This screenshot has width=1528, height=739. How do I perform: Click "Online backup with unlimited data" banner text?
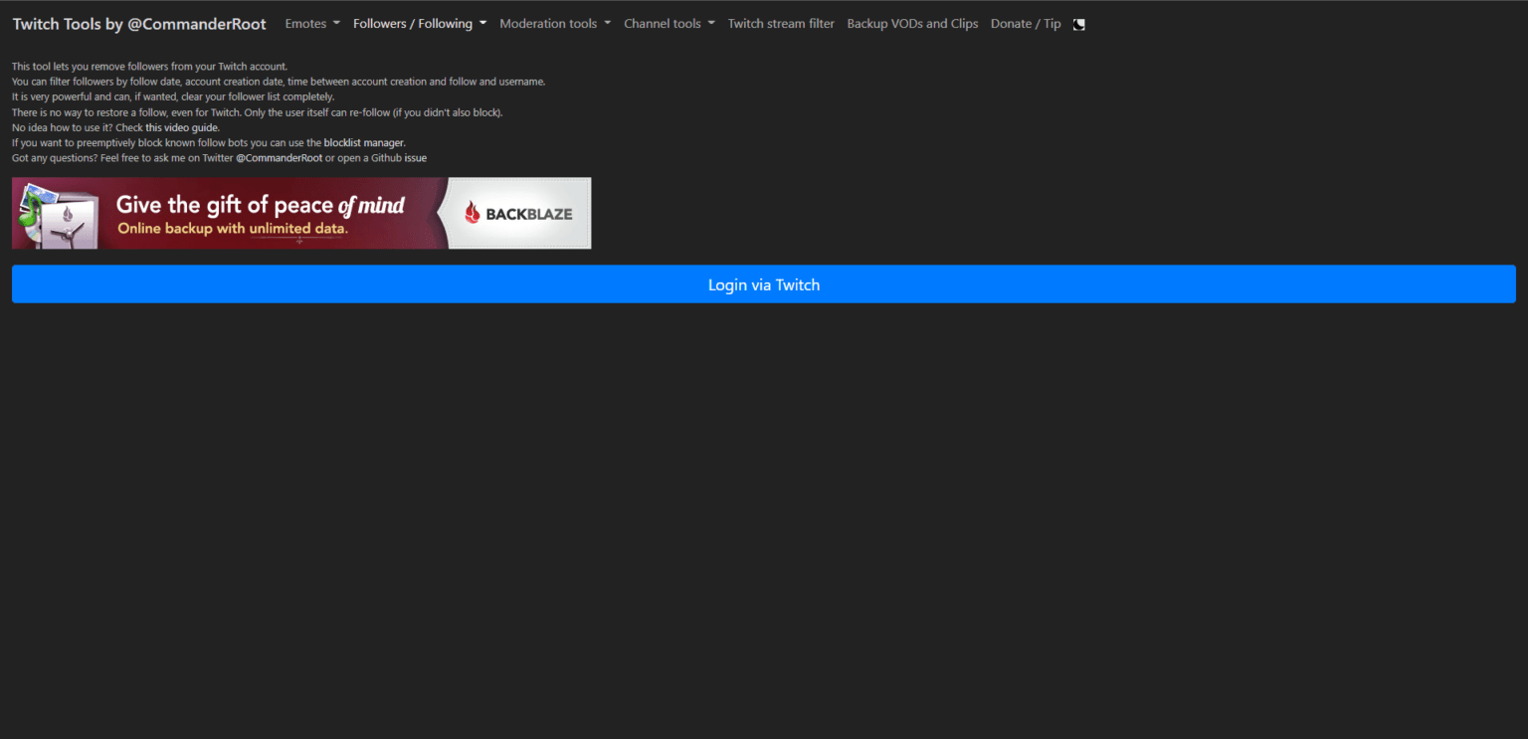(233, 229)
